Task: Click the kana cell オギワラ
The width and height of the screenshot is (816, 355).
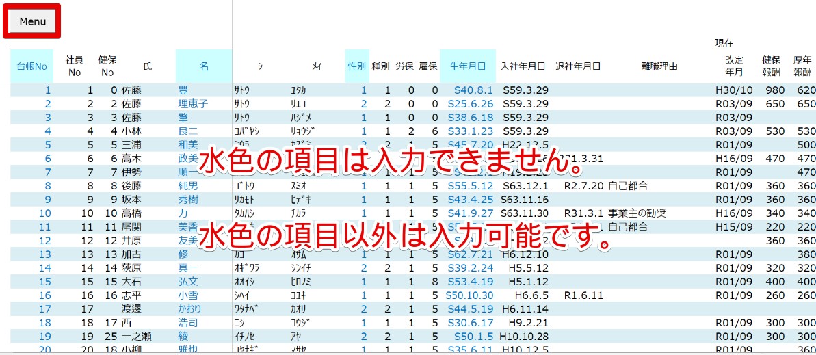Action: coord(247,267)
